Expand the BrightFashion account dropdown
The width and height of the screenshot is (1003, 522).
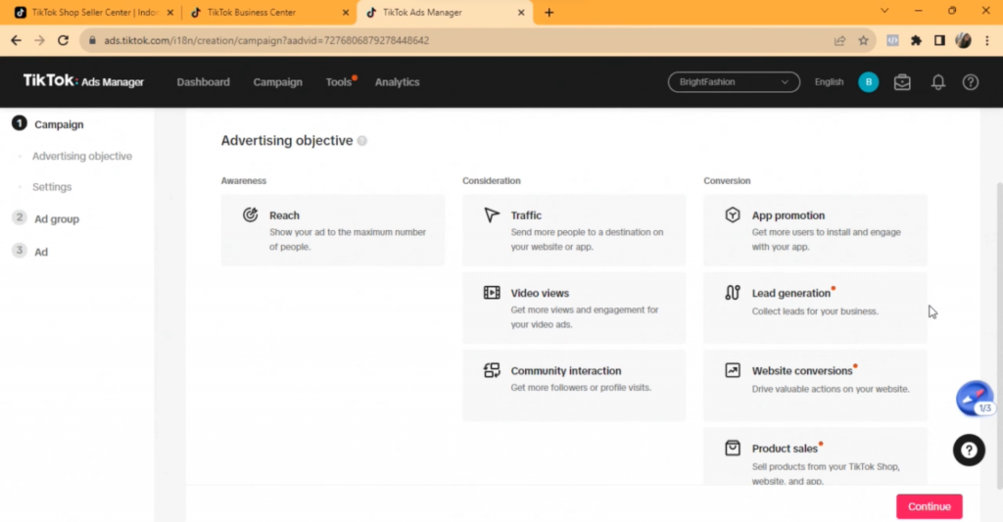pyautogui.click(x=734, y=82)
